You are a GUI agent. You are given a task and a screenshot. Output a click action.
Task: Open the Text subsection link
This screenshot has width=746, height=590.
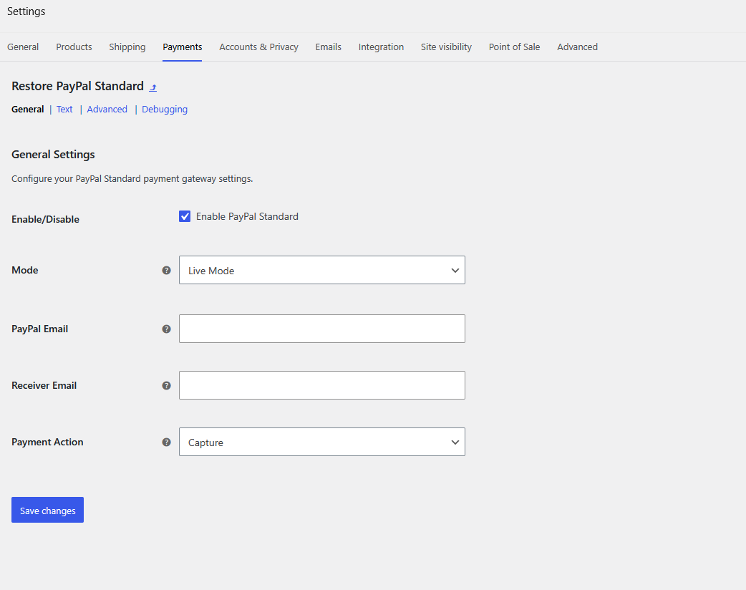click(x=64, y=110)
